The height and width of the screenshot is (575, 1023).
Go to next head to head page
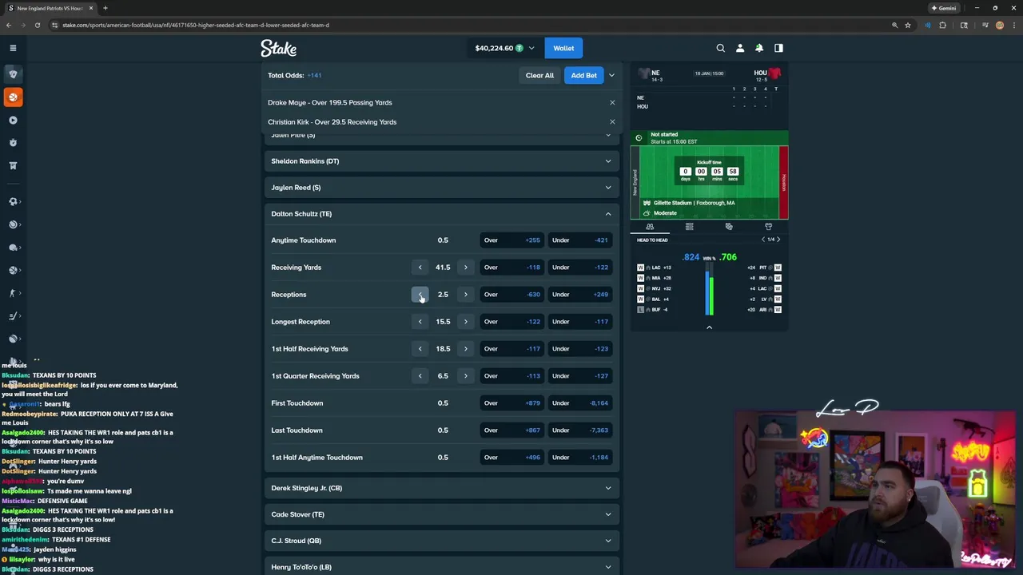tap(778, 240)
